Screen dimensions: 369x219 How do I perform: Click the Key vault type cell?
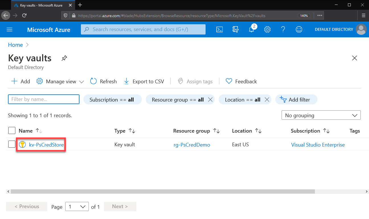[125, 145]
